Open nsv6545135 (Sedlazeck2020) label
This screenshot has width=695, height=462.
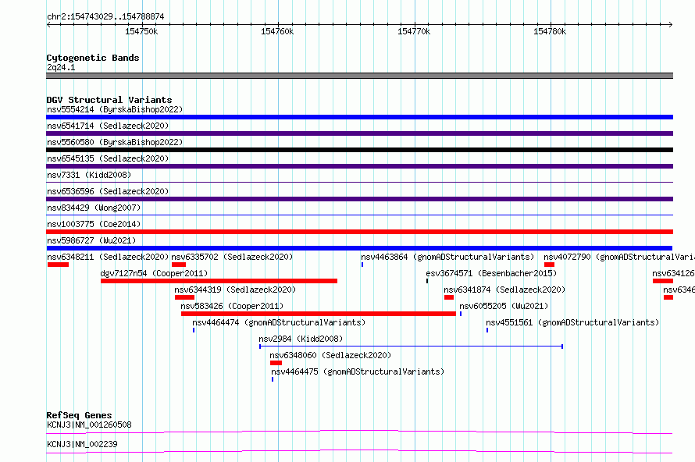(108, 158)
